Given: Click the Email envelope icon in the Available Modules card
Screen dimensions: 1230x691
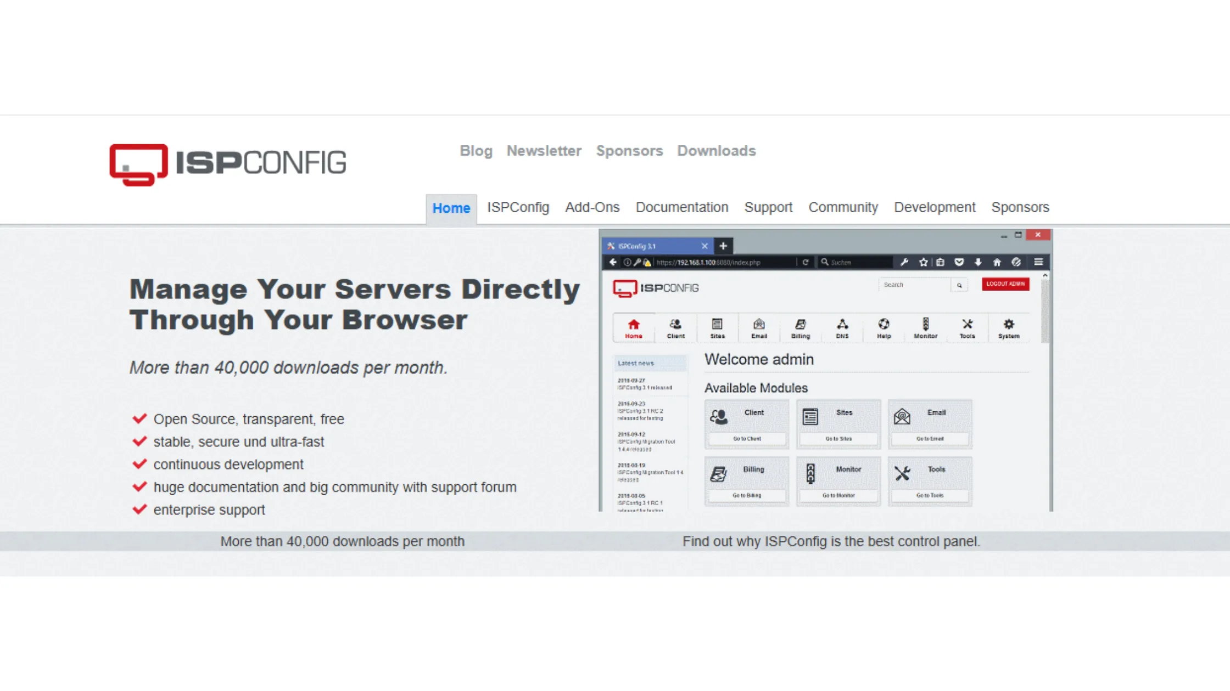Looking at the screenshot, I should 902,417.
